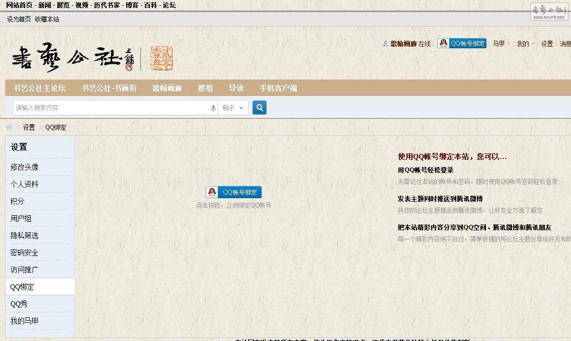Click the 设为首页 link

pyautogui.click(x=19, y=19)
